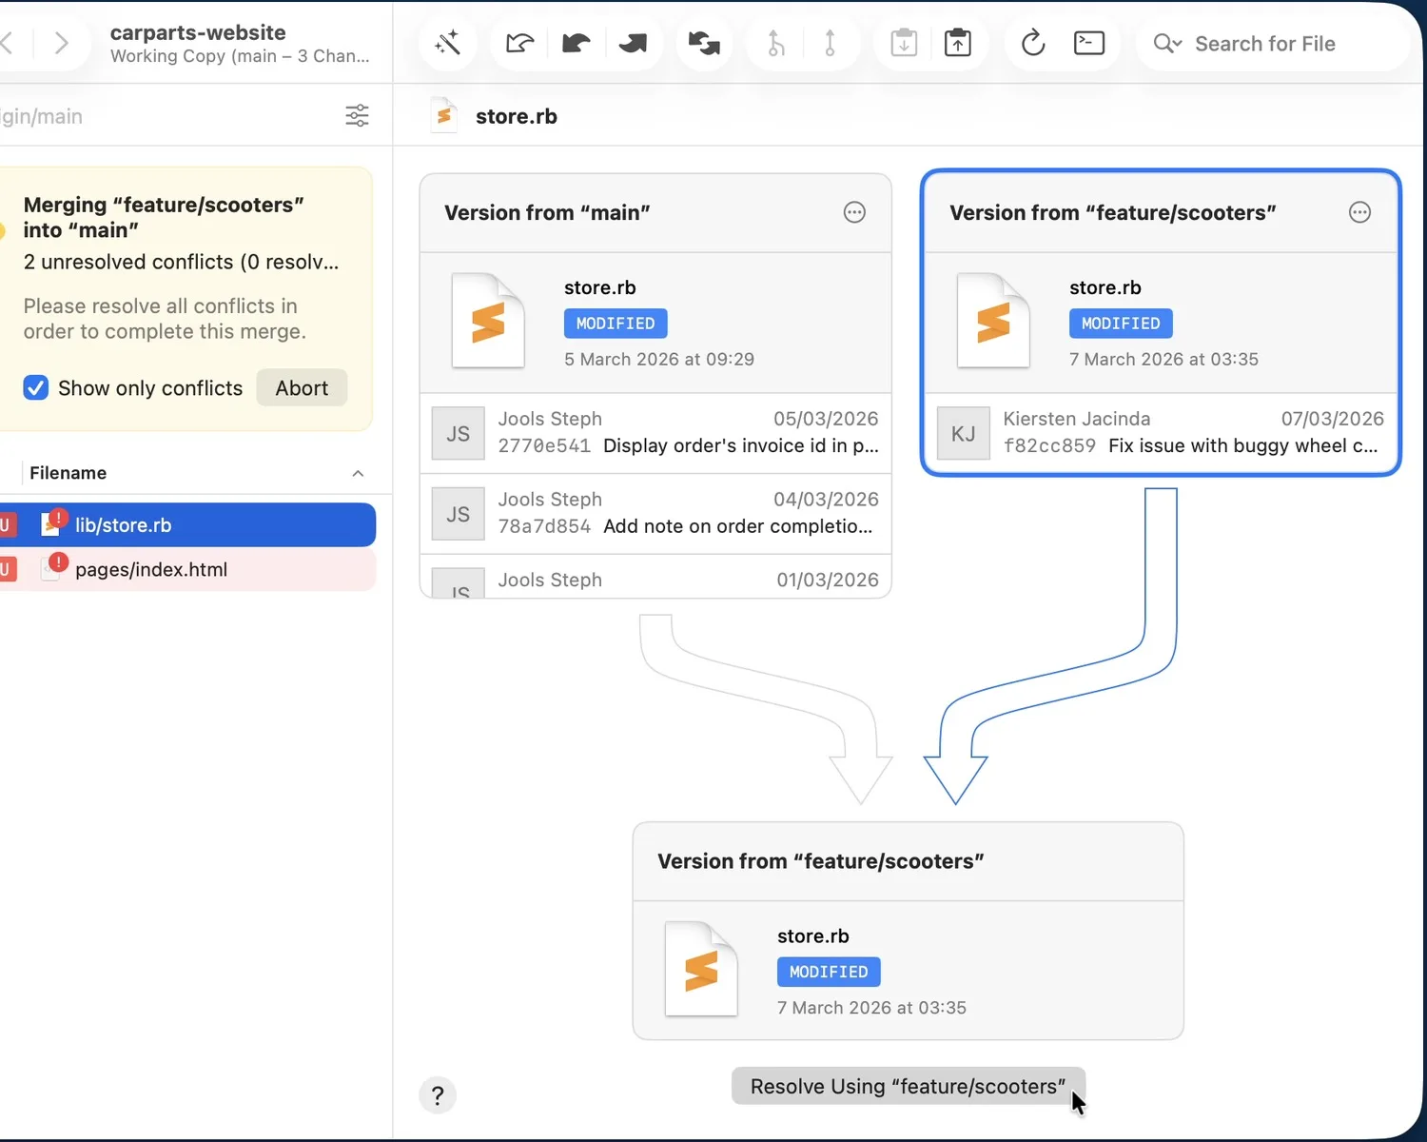1427x1142 pixels.
Task: Click the Apply Stash toolbar icon
Action: tap(958, 43)
